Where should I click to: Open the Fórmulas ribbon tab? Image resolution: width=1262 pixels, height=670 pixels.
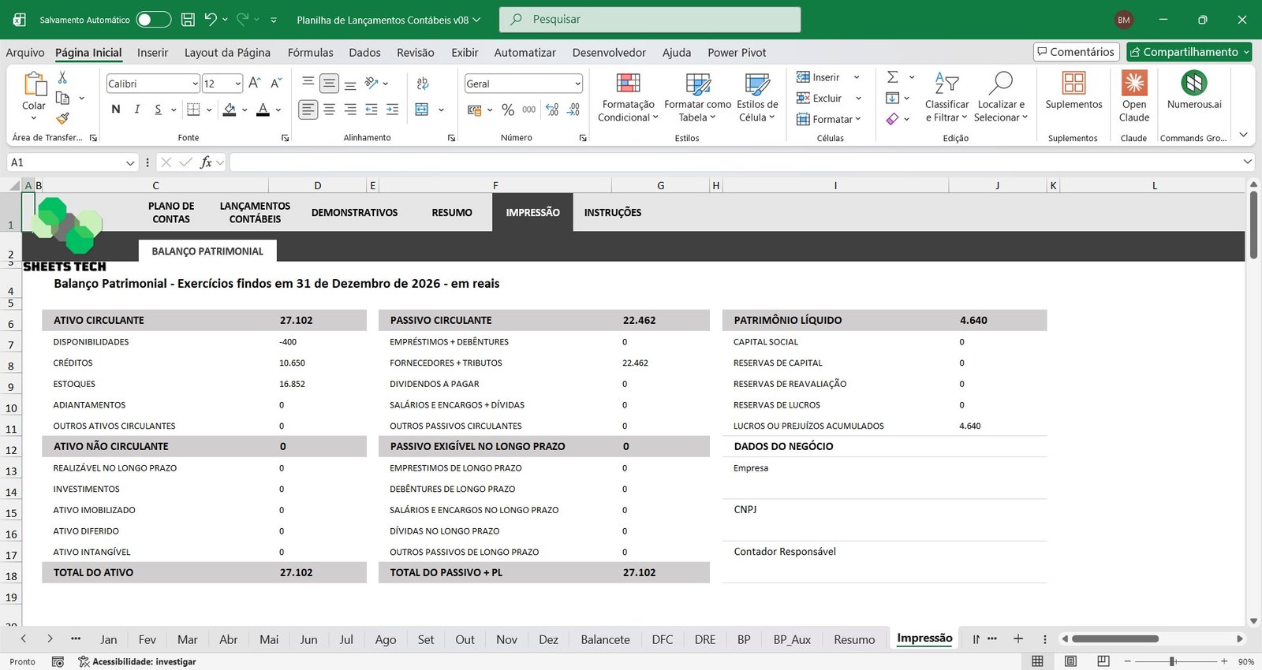tap(310, 53)
